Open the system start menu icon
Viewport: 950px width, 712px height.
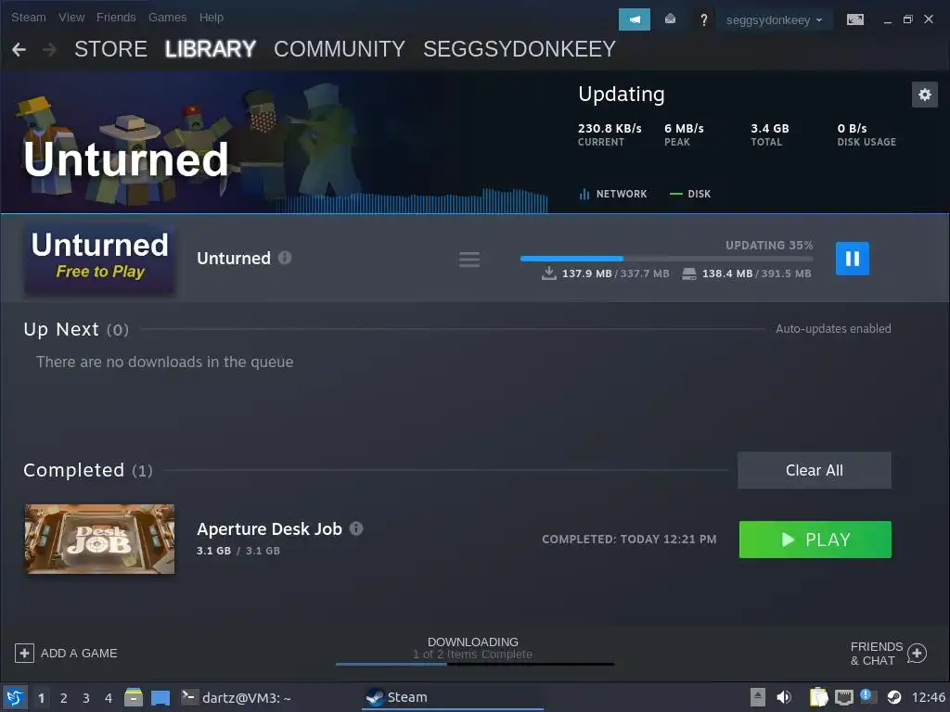[15, 697]
